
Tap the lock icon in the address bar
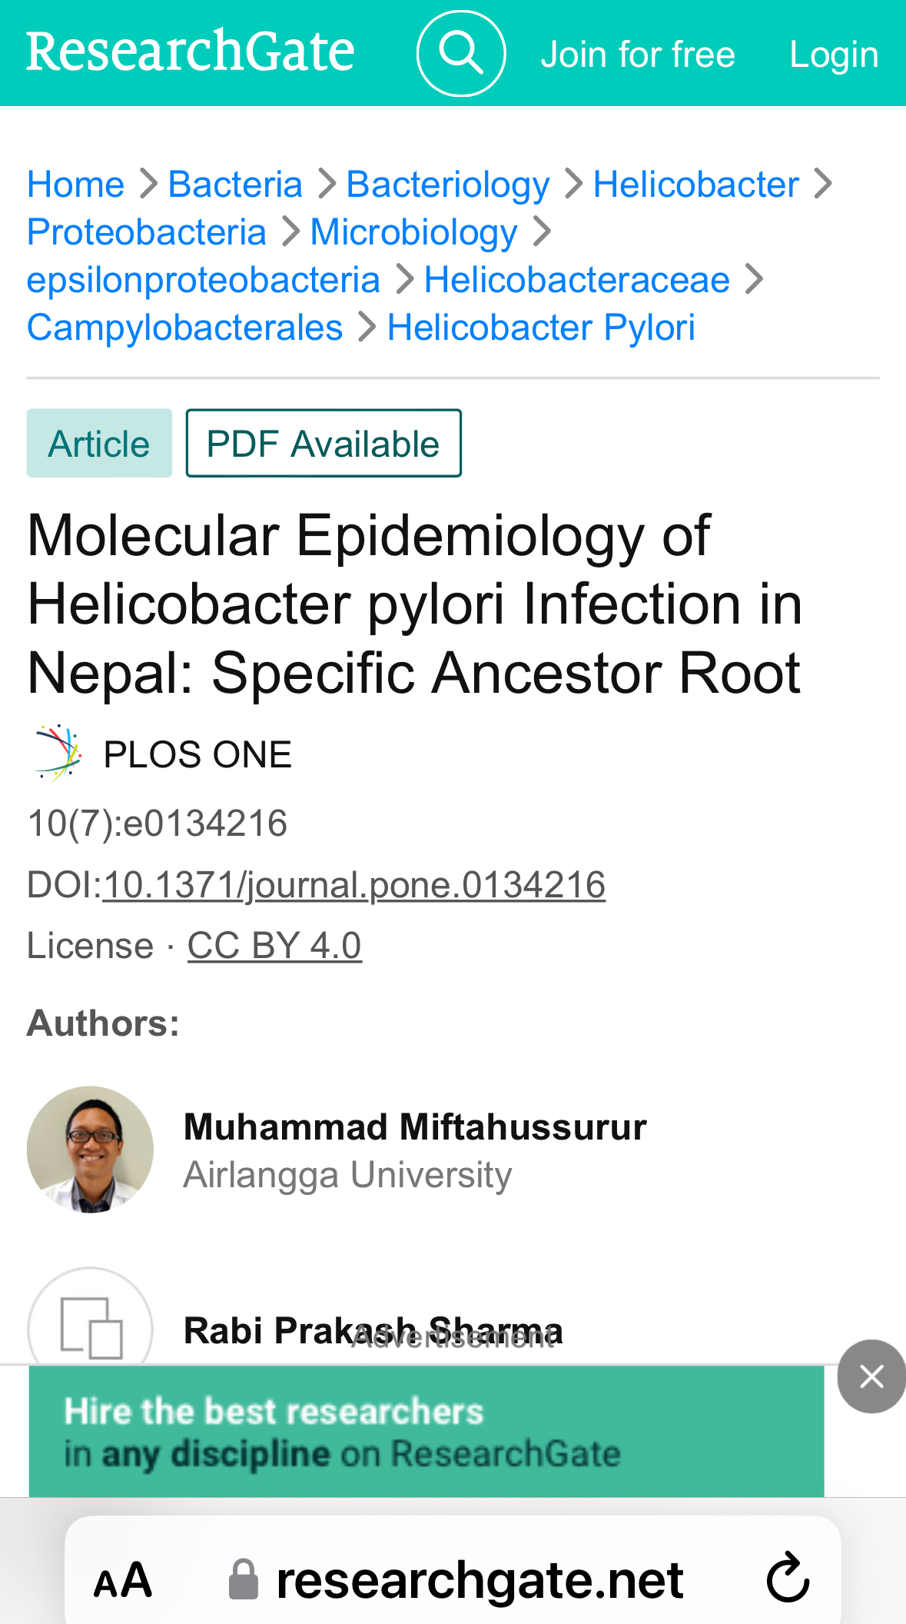(x=244, y=1579)
